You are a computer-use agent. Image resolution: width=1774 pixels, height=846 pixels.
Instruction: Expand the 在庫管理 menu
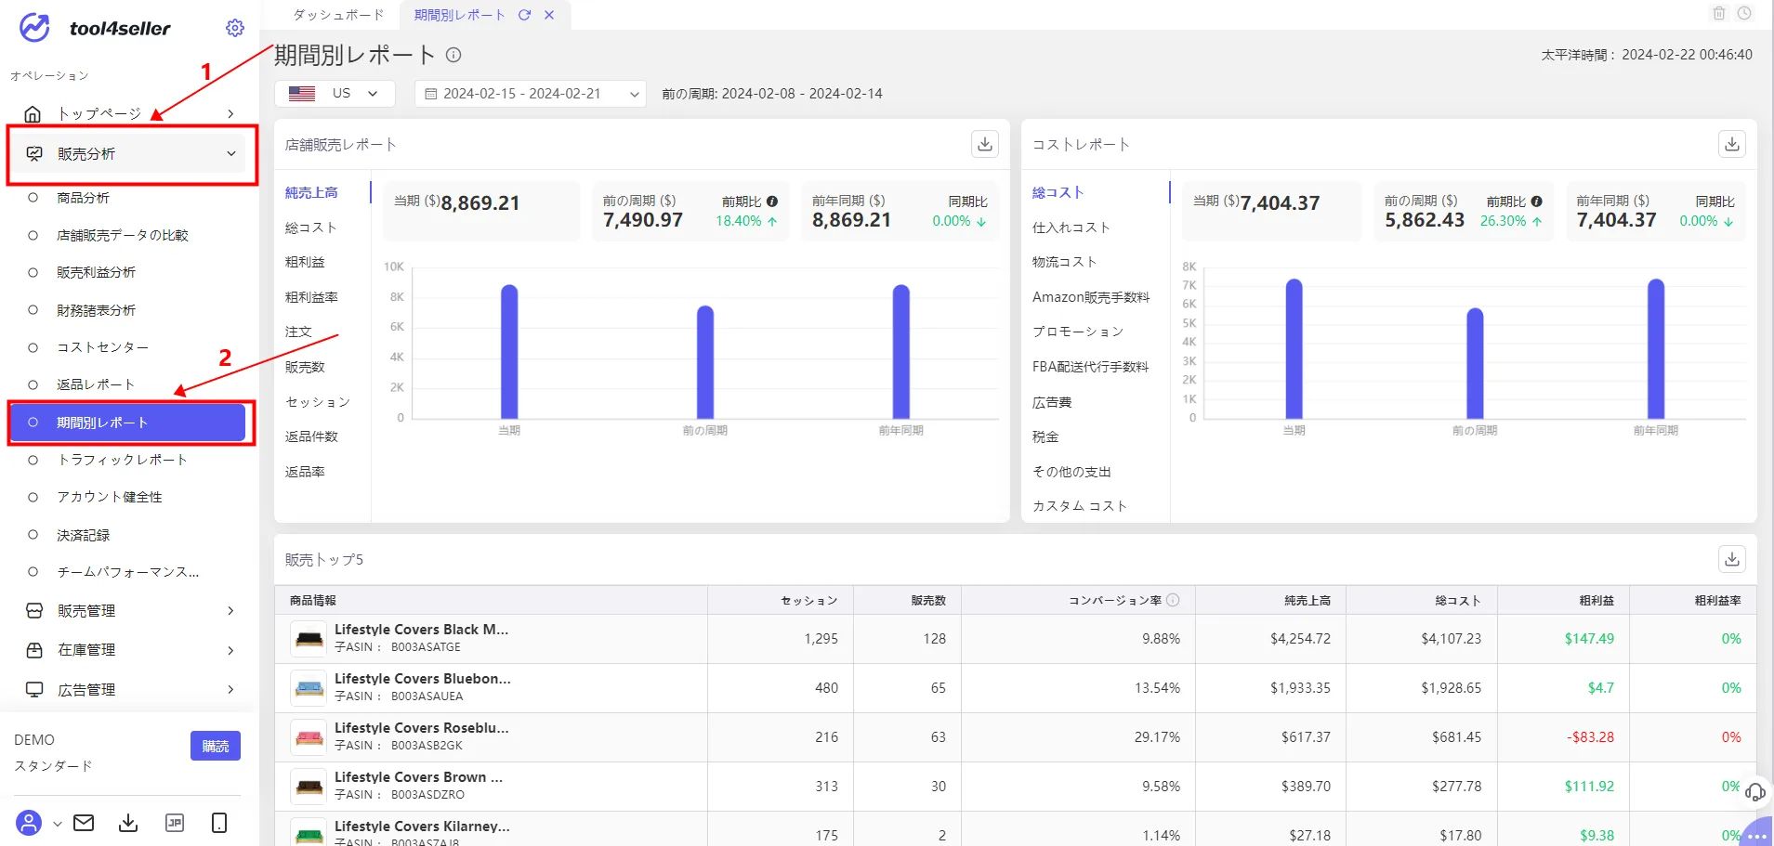(230, 650)
